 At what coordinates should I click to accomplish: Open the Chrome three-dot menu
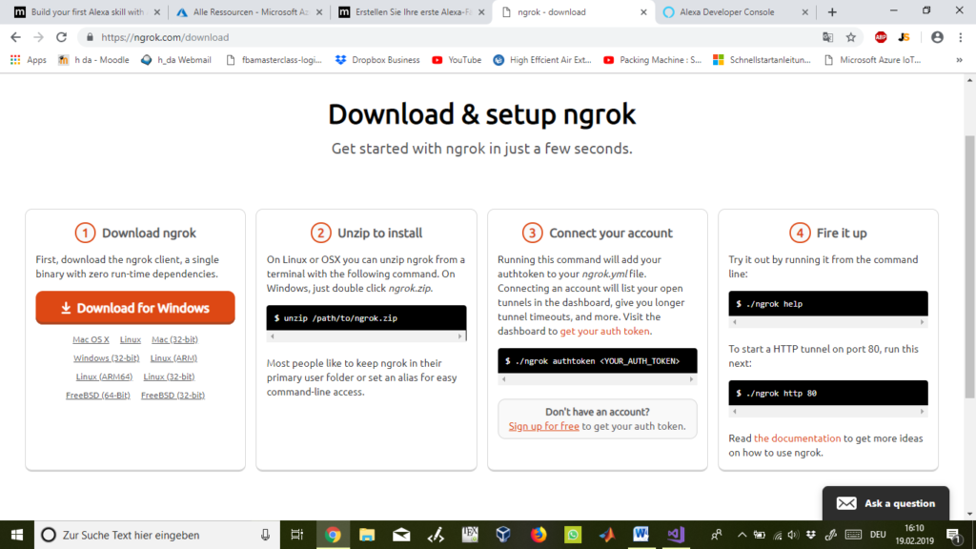[961, 37]
